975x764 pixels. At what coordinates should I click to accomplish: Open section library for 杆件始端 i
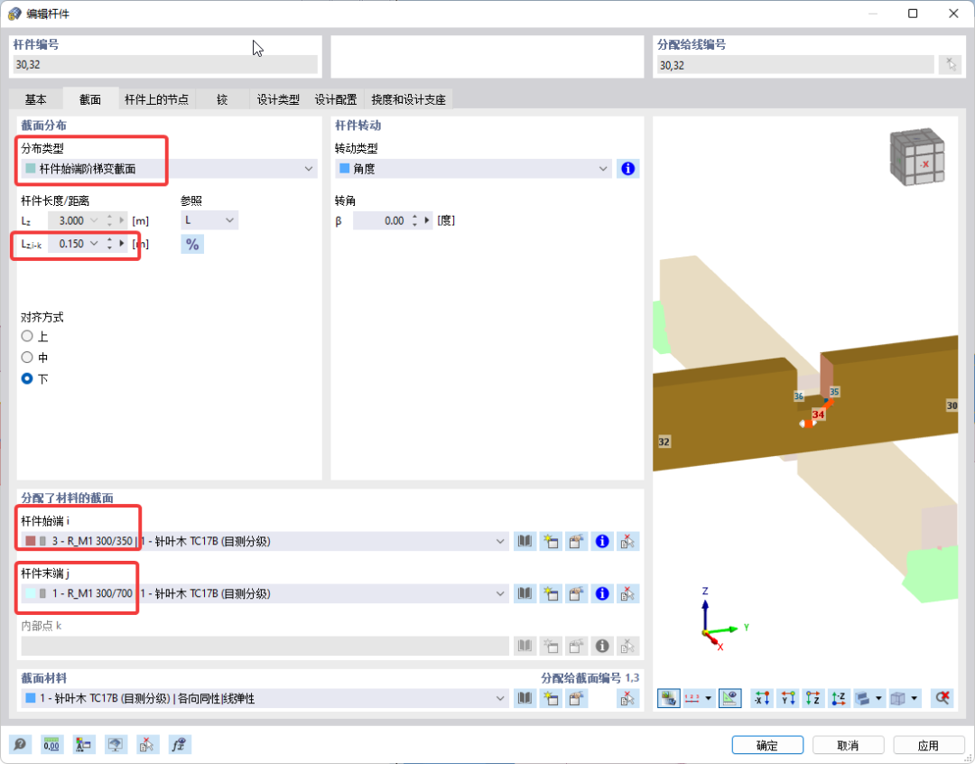pyautogui.click(x=525, y=541)
